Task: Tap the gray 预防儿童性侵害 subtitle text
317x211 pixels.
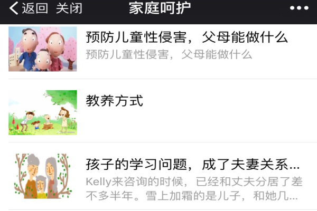Action: click(169, 54)
